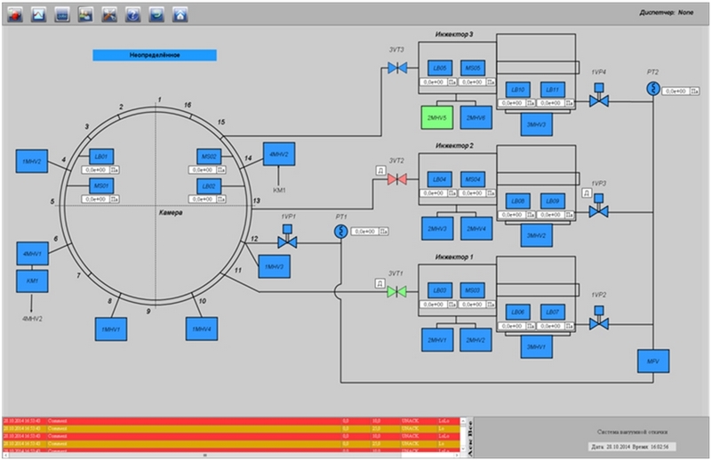Open the trend chart toolbar icon
Viewport: 711px width, 460px height.
tap(38, 14)
